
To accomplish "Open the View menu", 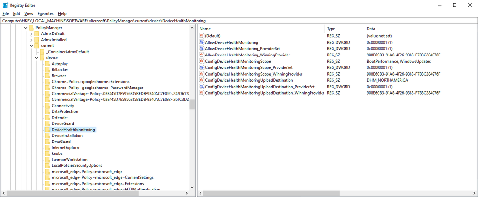I will click(29, 14).
